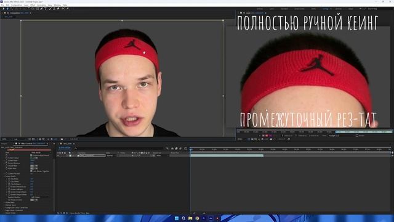Expand Inside Mask group
The image size is (394, 222).
coord(4,202)
